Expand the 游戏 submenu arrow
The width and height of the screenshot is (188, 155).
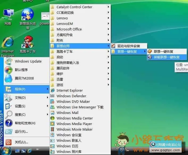pos(108,85)
